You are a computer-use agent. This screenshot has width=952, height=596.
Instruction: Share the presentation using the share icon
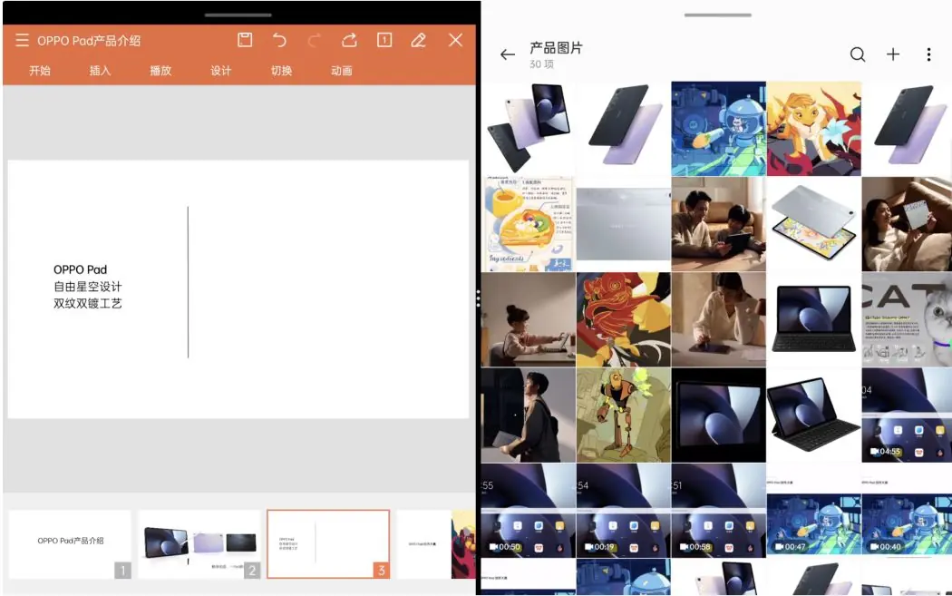[349, 40]
